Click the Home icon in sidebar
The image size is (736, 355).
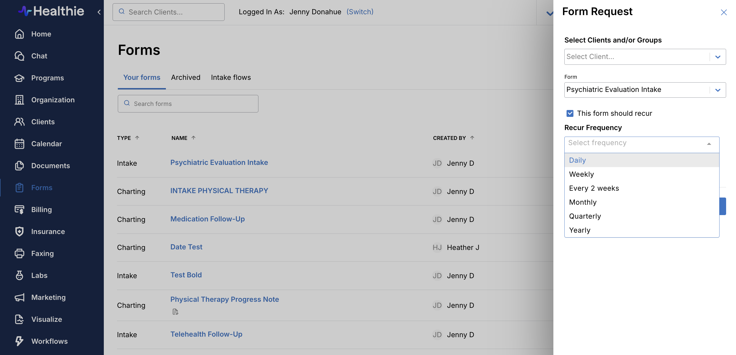coord(19,34)
